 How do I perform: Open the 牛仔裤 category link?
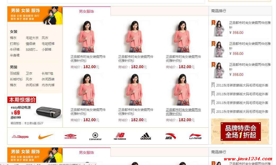[x=15, y=50]
